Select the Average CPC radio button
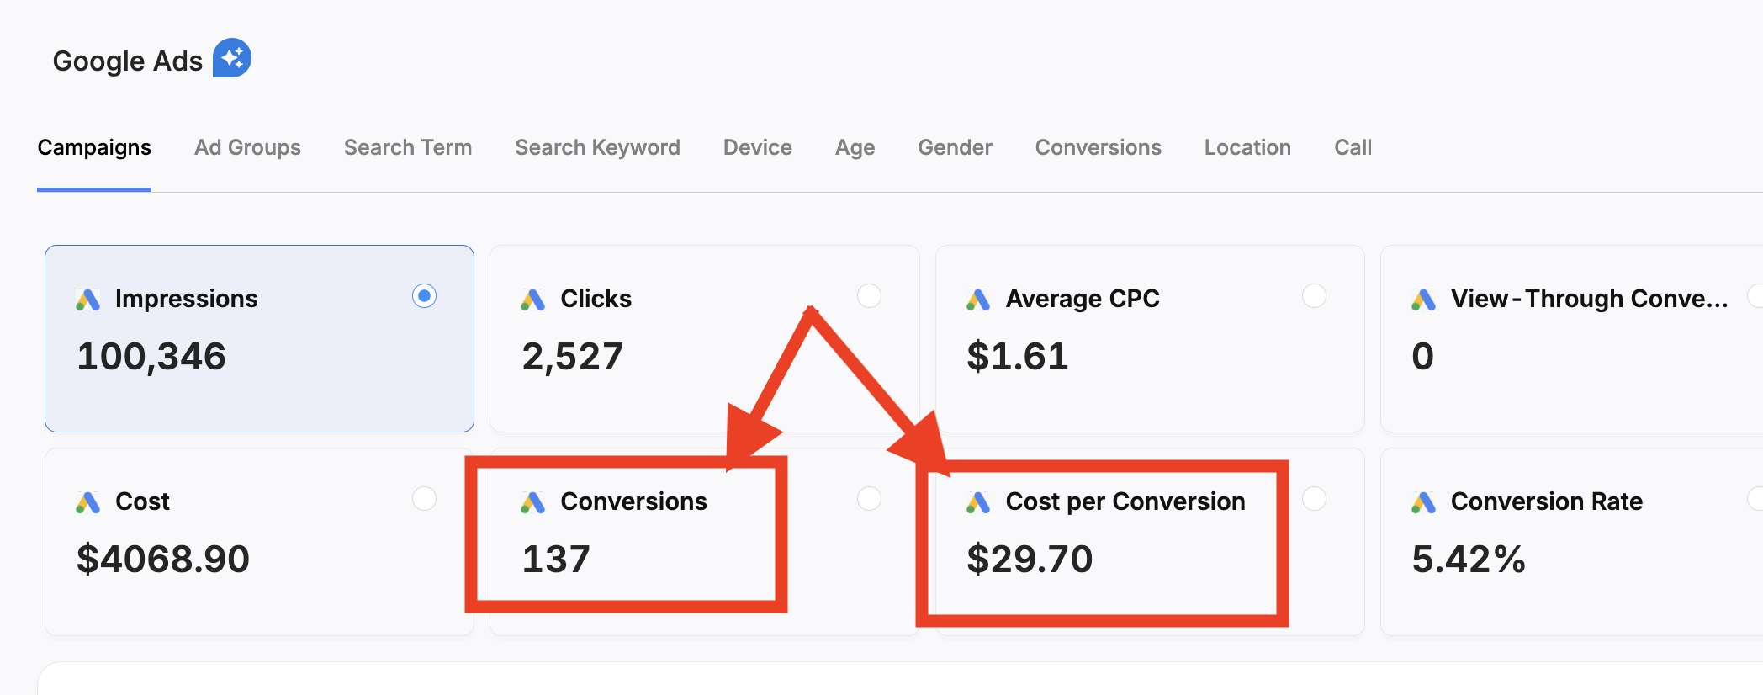1763x695 pixels. pyautogui.click(x=1314, y=296)
